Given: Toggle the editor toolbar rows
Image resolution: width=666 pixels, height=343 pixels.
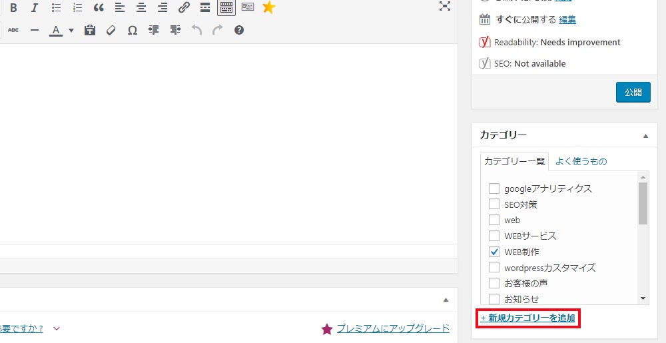Looking at the screenshot, I should point(226,7).
